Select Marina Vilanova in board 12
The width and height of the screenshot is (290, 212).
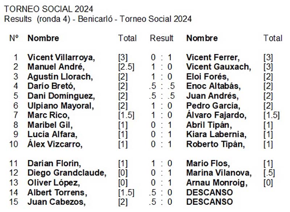(219, 173)
